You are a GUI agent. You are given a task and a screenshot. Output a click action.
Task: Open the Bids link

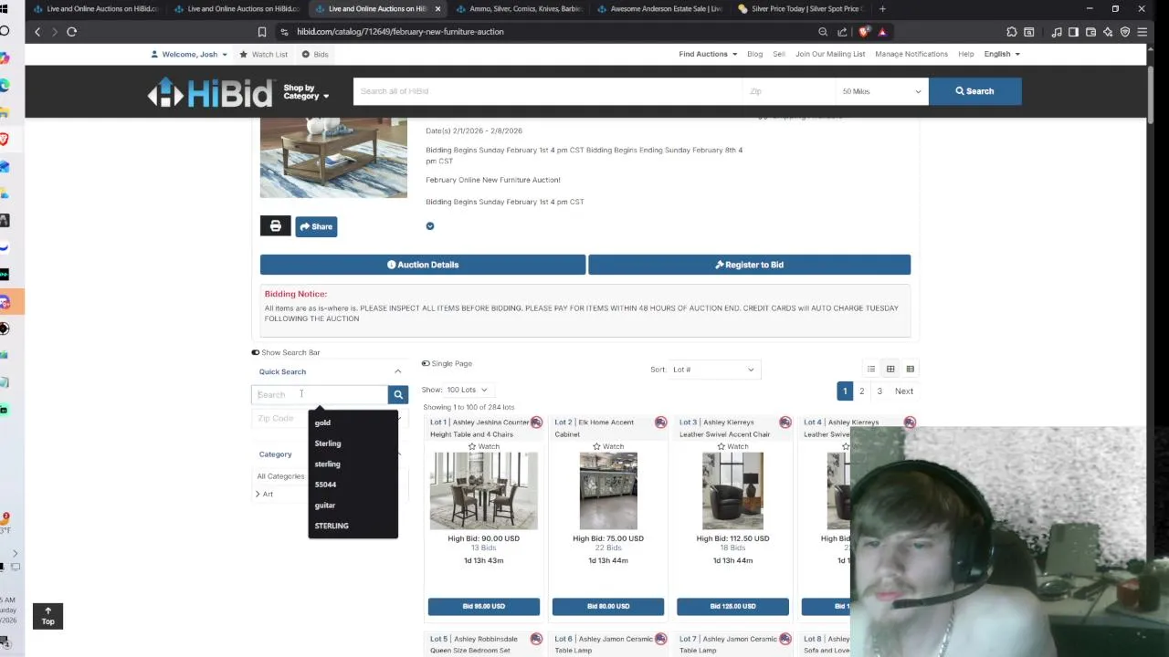coord(315,54)
